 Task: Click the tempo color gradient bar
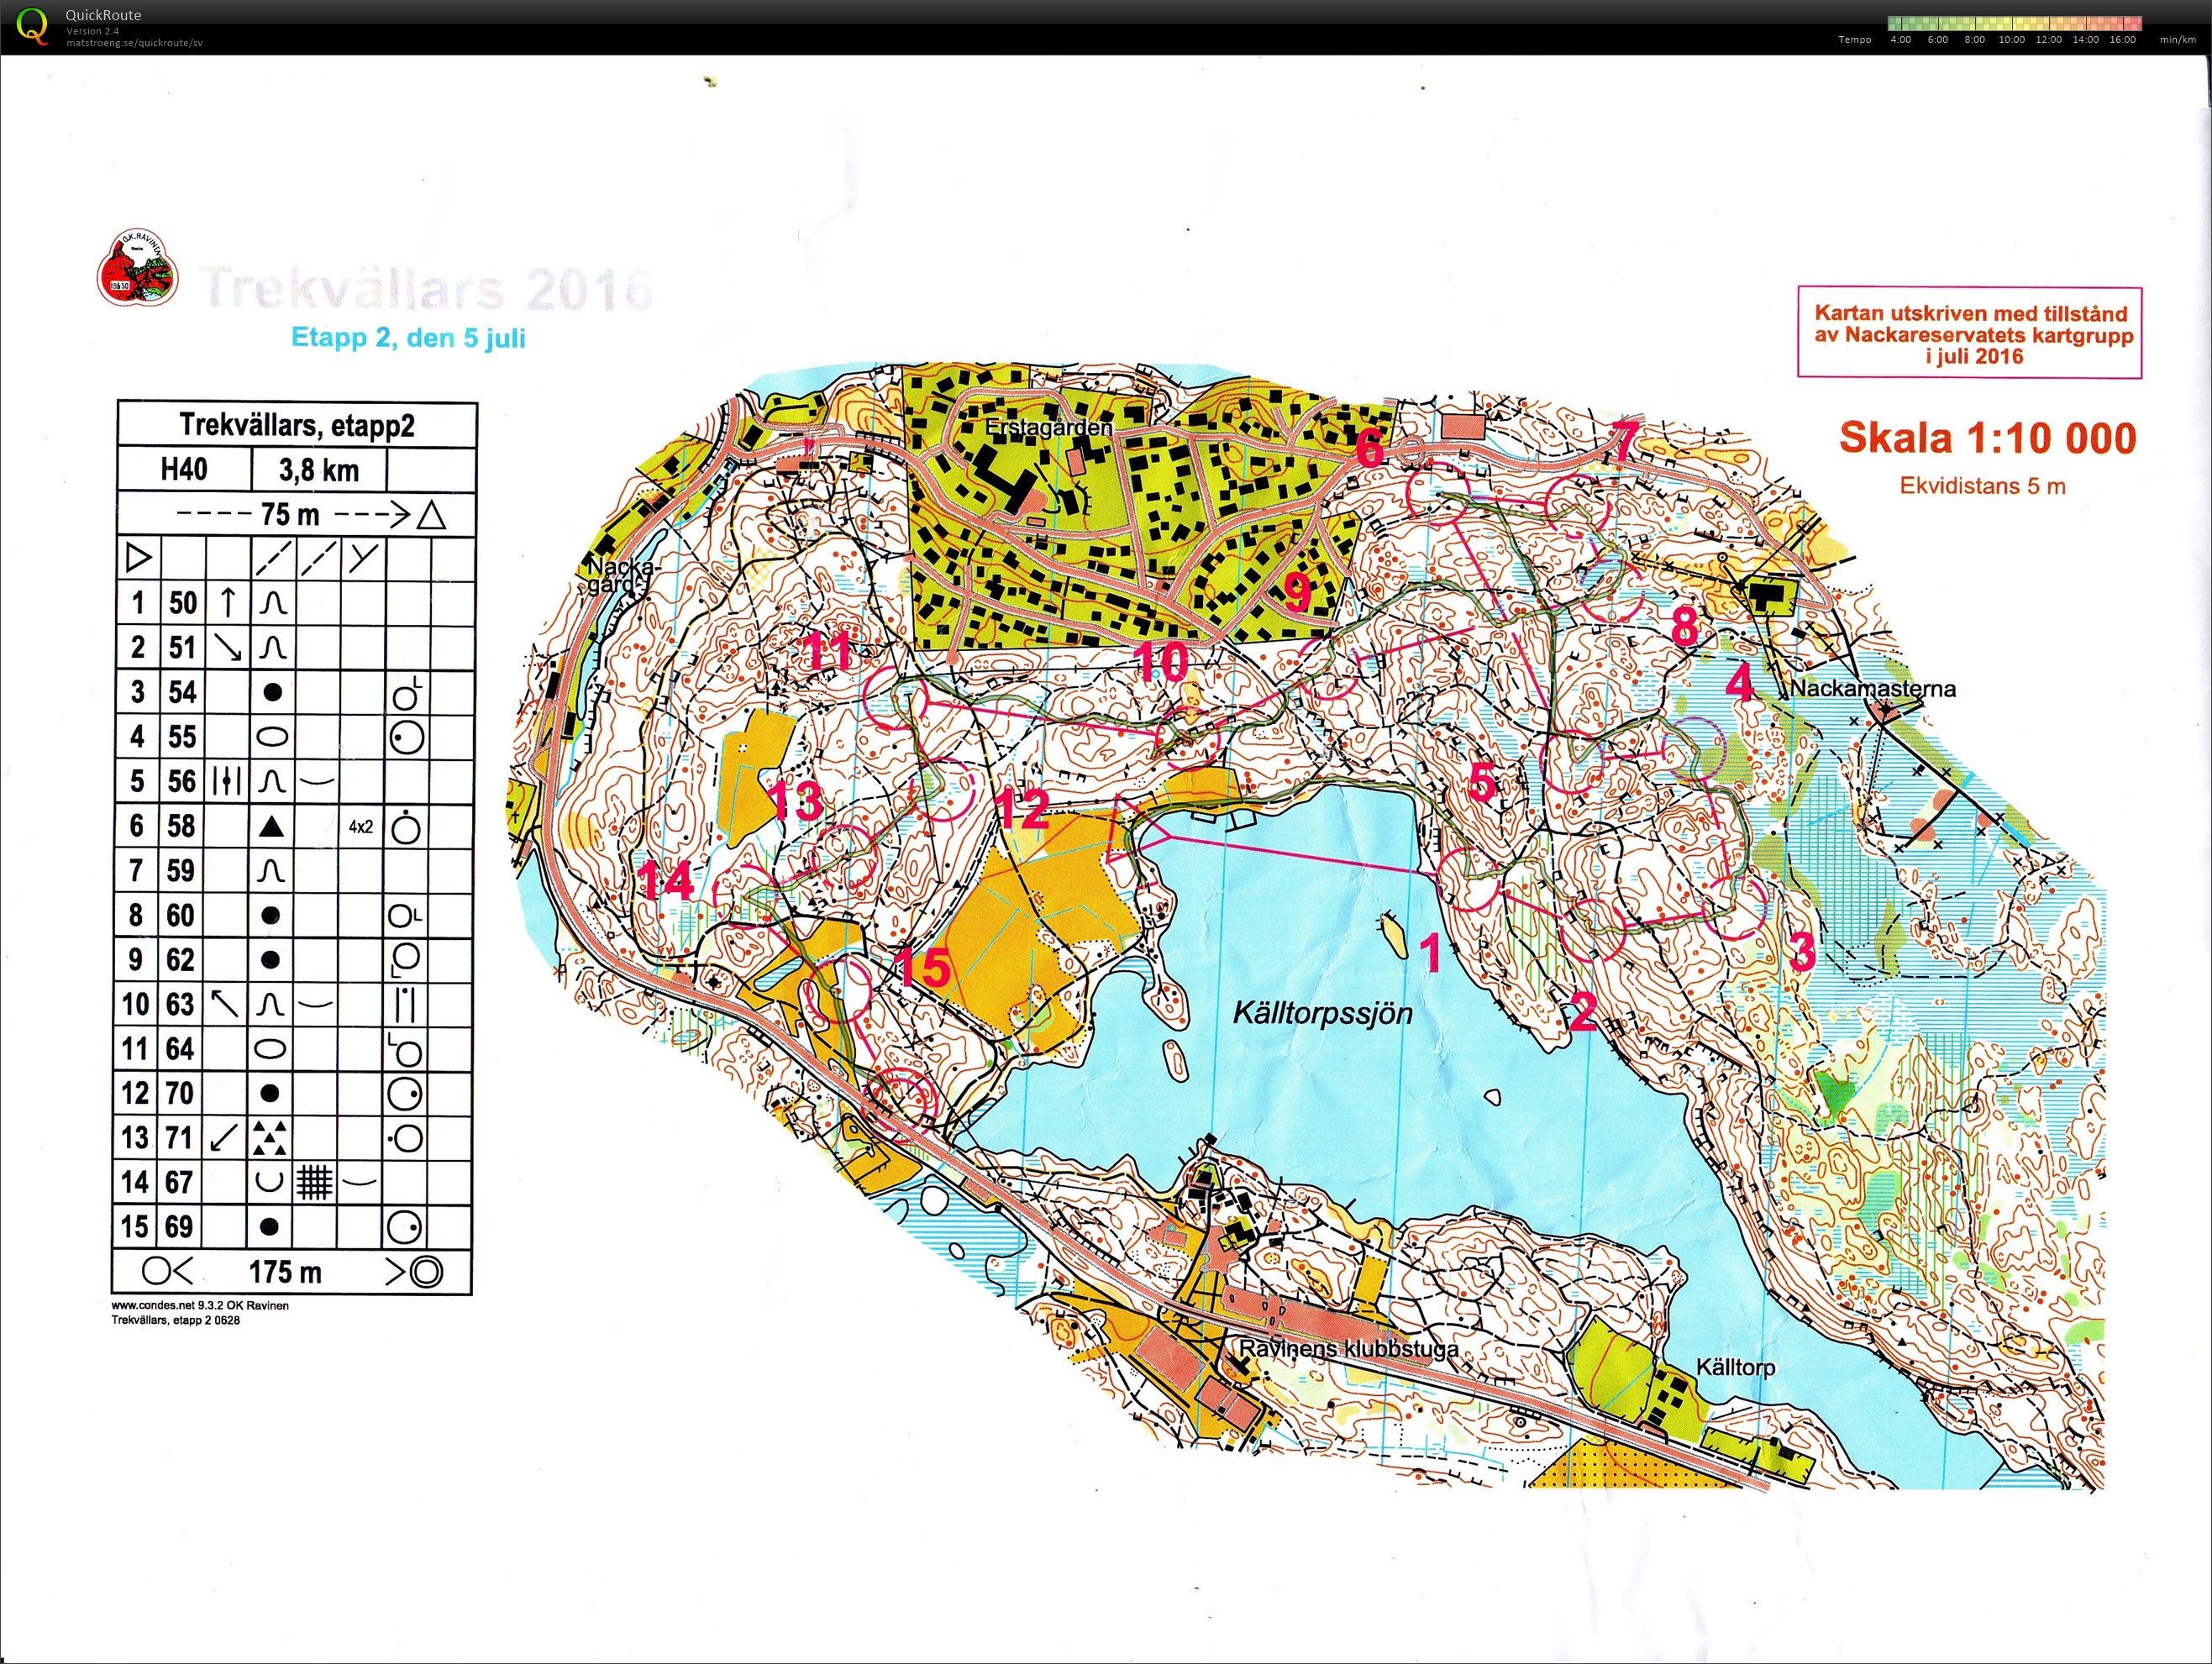tap(2013, 23)
